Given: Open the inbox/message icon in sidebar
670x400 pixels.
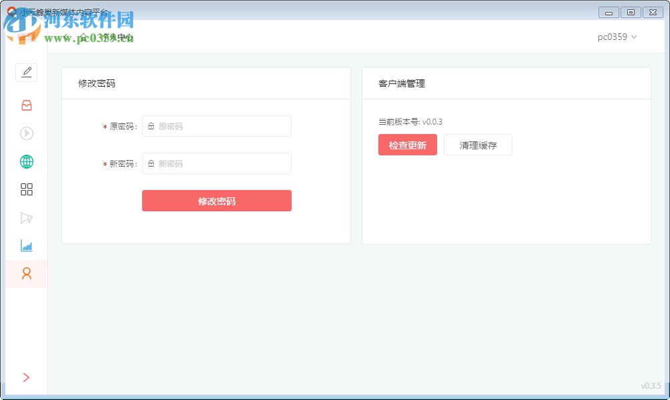Looking at the screenshot, I should 27,105.
